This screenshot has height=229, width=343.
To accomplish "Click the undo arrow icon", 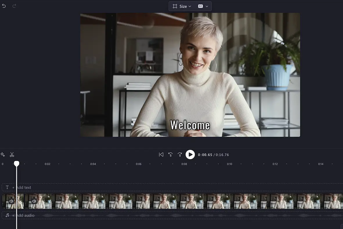I will point(4,6).
